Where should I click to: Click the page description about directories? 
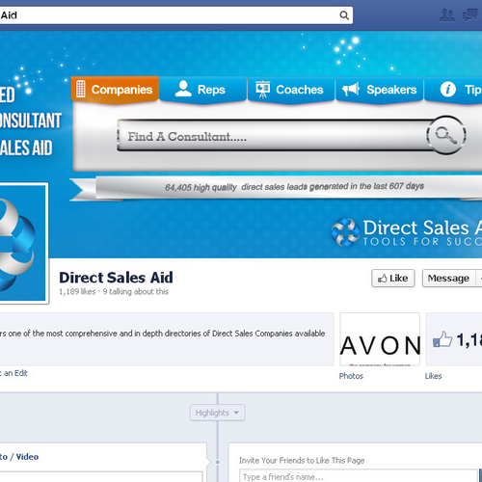162,334
